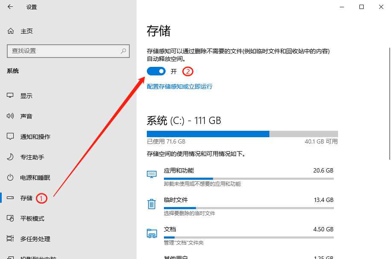
Task: Click the Sound (声音) speaker icon
Action: pyautogui.click(x=11, y=116)
